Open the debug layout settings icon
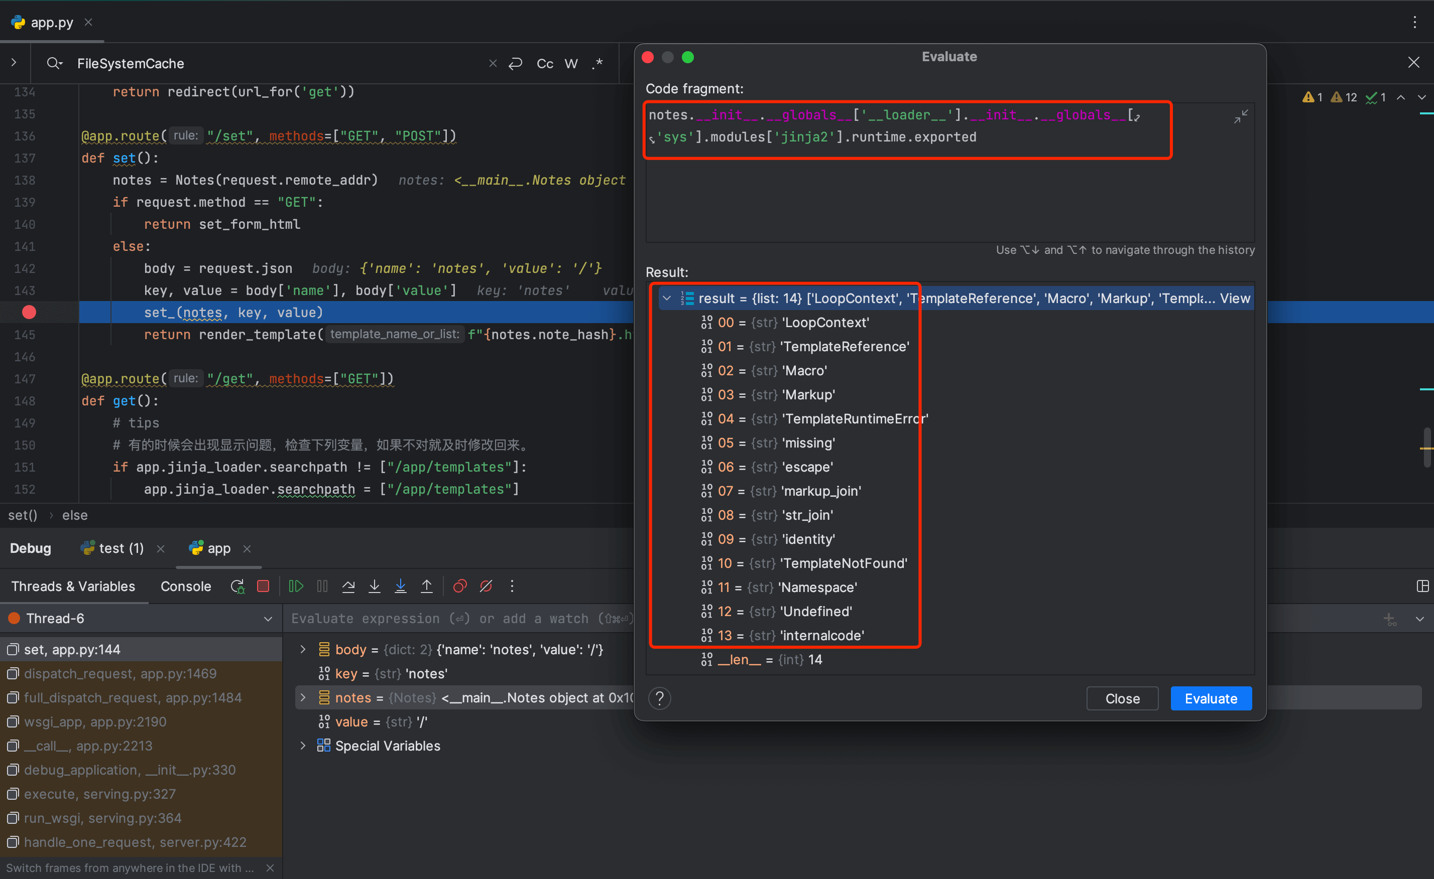1434x879 pixels. (x=1422, y=586)
